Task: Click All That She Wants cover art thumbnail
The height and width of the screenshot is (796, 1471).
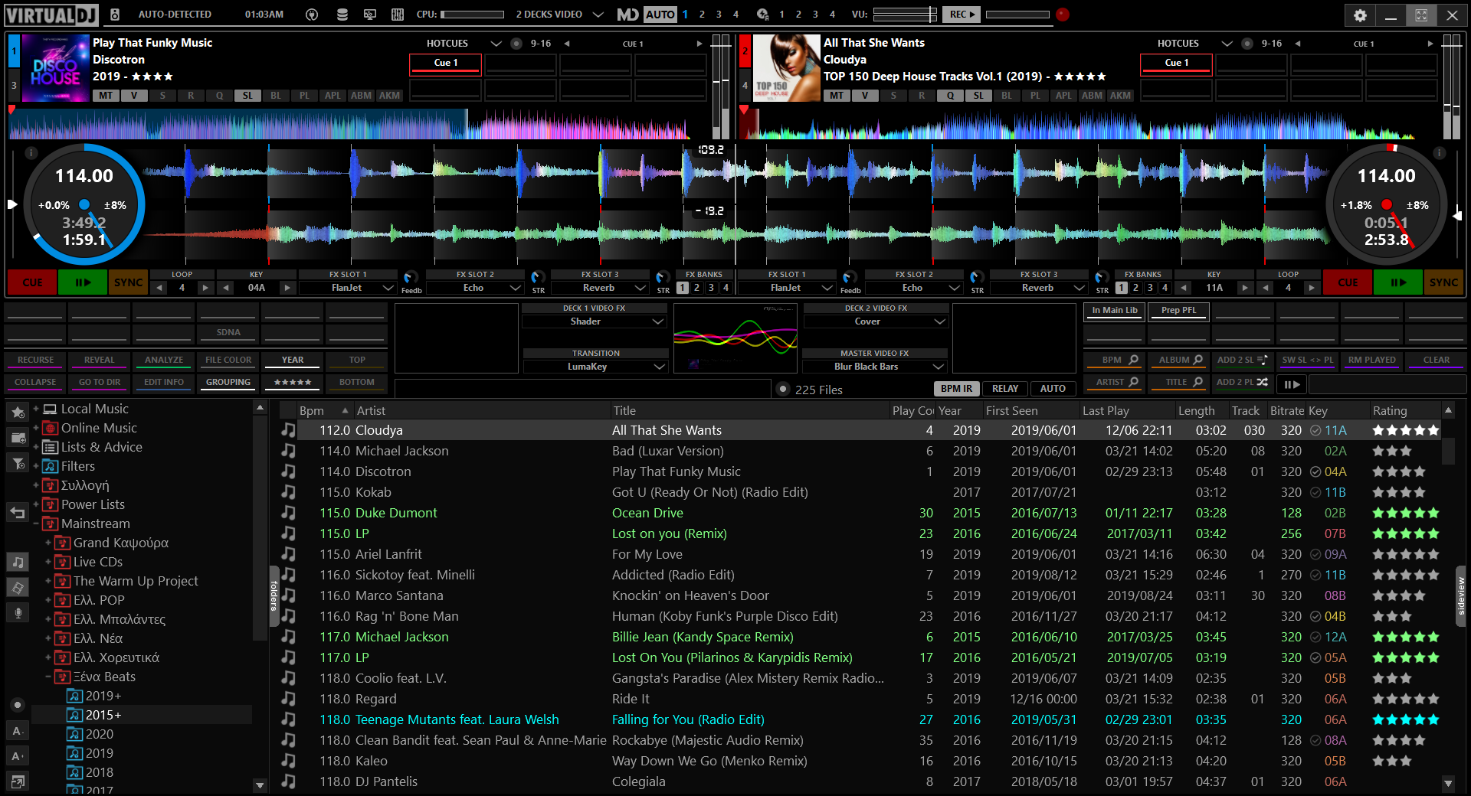Action: pyautogui.click(x=787, y=68)
